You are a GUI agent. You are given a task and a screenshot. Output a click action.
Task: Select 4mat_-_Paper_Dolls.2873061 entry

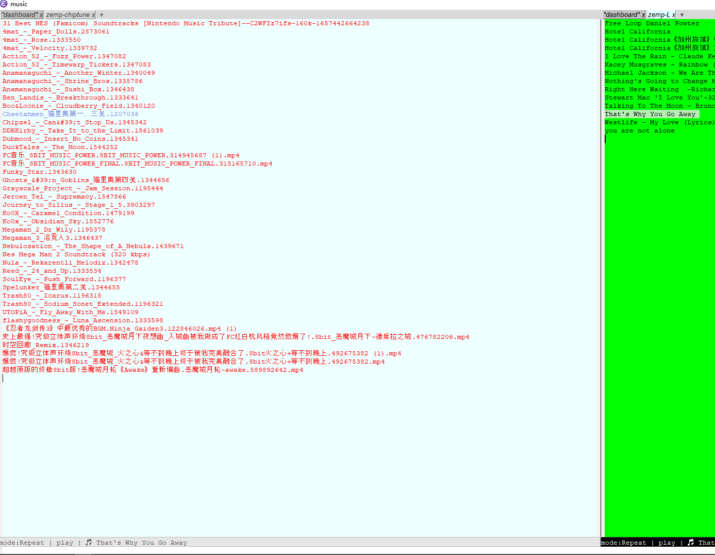(56, 31)
